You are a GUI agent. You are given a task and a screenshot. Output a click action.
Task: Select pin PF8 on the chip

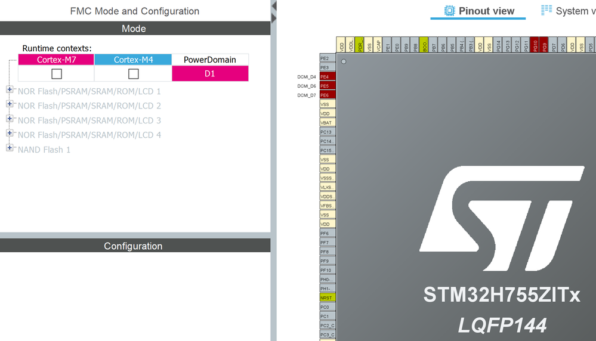pos(328,252)
